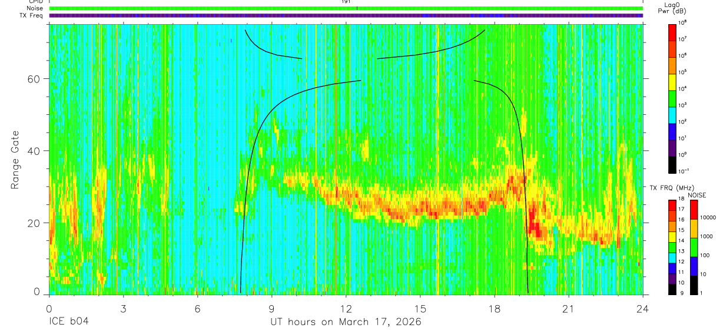Click the 3 tick on UT hours axis
This screenshot has width=723, height=334.
point(123,309)
